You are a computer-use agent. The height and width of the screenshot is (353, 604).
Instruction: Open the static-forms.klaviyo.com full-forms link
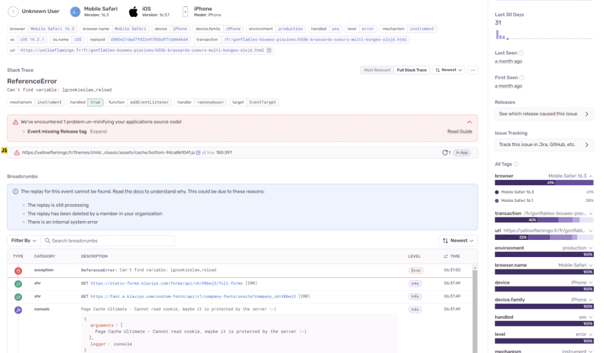point(167,284)
